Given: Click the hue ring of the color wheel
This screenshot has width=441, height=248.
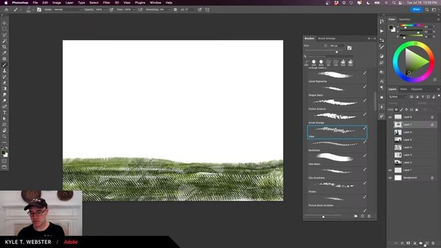Looking at the screenshot, I should 416,43.
